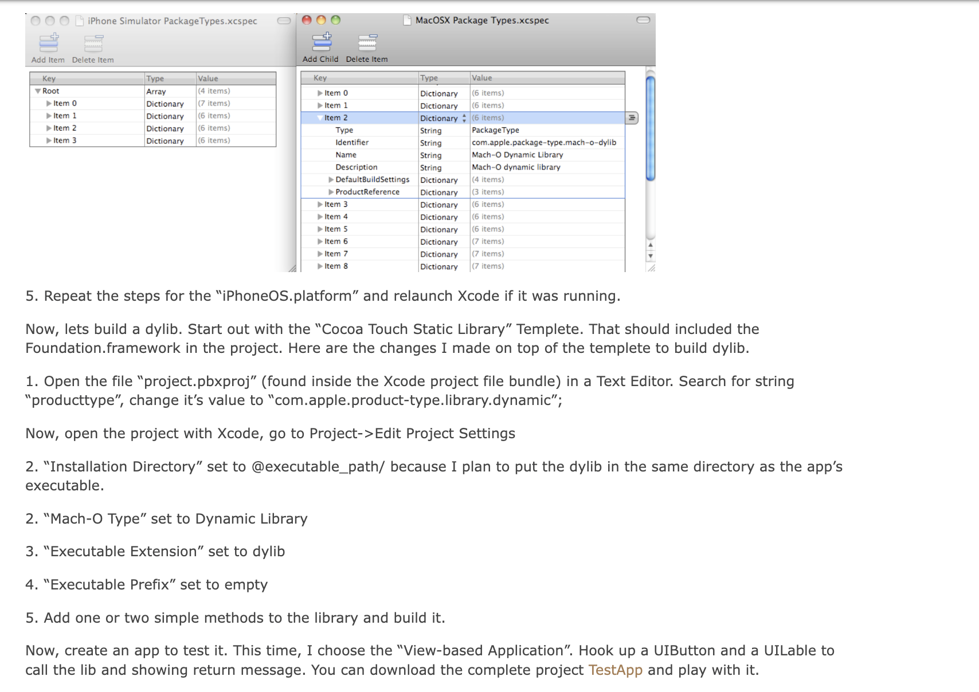Select the 'PackageType' value cell

(495, 130)
